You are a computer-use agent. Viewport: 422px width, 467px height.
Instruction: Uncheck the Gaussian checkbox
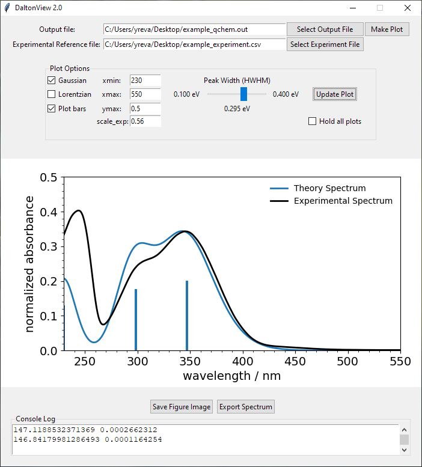point(51,81)
